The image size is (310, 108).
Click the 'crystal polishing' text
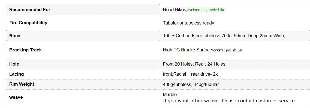pyautogui.click(x=228, y=50)
